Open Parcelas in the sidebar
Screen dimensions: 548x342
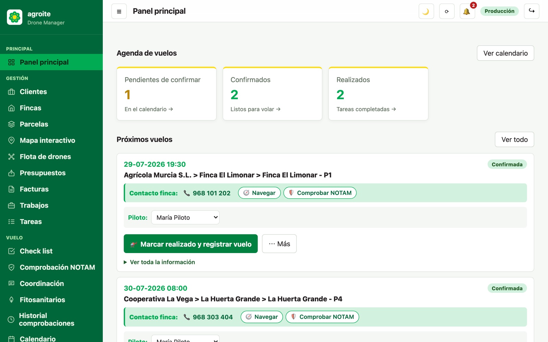coord(51,124)
